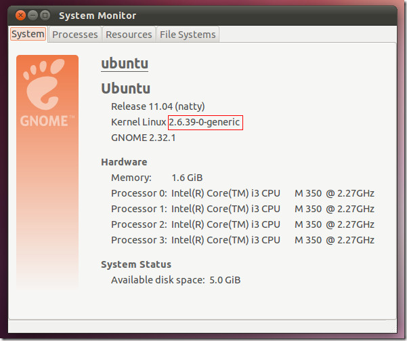This screenshot has height=341, width=407.
Task: Click the System tab
Action: tap(28, 34)
